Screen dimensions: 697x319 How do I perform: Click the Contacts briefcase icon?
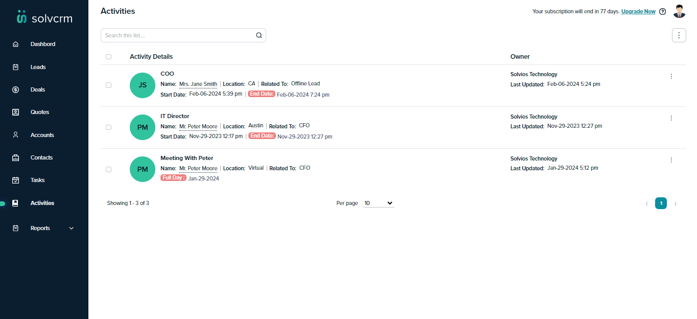click(16, 157)
